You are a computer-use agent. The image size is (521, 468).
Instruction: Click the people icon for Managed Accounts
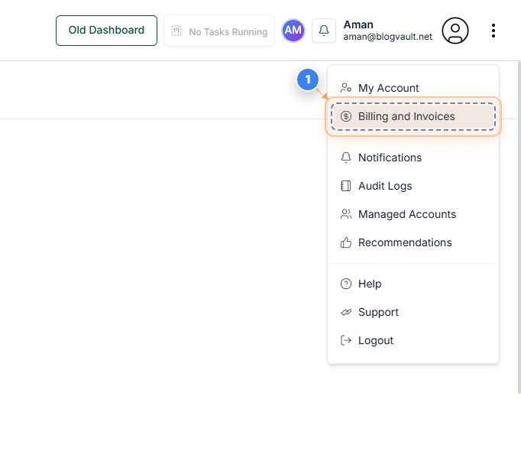346,214
